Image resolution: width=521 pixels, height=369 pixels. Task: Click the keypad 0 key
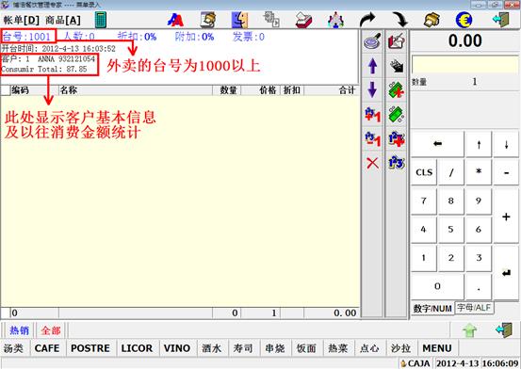click(437, 286)
